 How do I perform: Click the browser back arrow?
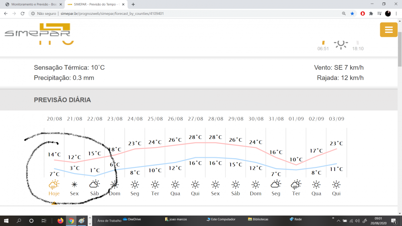click(6, 13)
